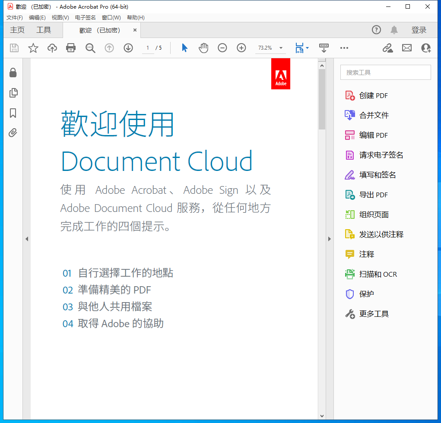Click the page number input field
The height and width of the screenshot is (423, 441).
(x=147, y=48)
